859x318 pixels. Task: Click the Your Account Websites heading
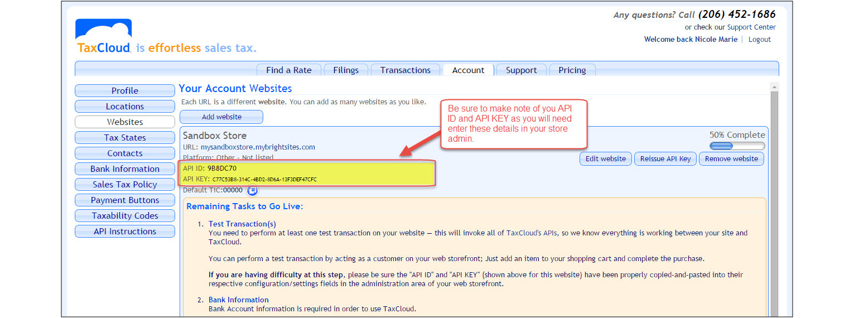click(x=235, y=89)
